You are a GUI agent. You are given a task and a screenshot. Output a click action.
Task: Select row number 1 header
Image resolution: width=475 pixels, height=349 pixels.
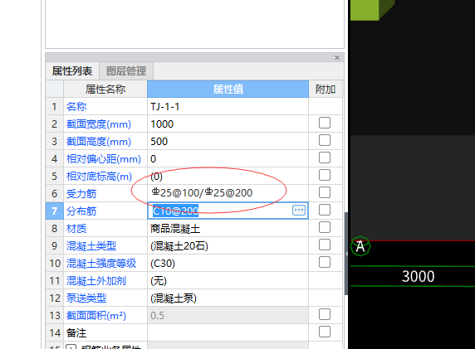click(55, 106)
